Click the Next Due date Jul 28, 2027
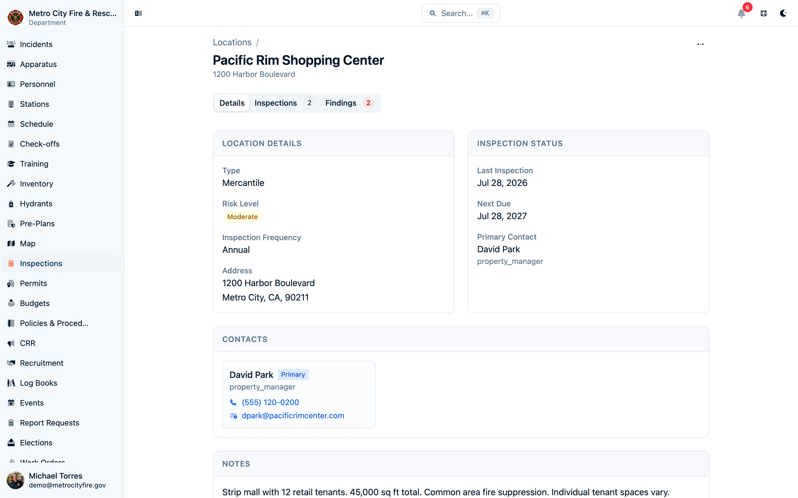Screen dimensions: 798x498 pyautogui.click(x=502, y=216)
